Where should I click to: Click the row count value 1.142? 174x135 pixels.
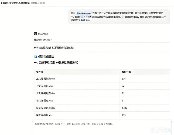pyautogui.click(x=125, y=108)
